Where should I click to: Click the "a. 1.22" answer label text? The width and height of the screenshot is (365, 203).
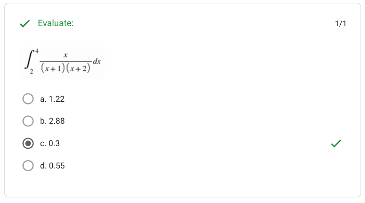point(52,99)
